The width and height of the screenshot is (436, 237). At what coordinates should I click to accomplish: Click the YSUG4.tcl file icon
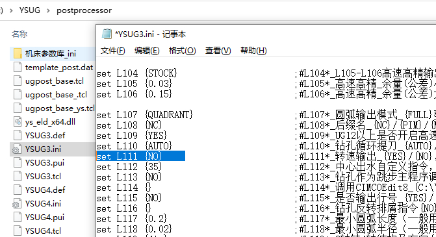(18, 231)
